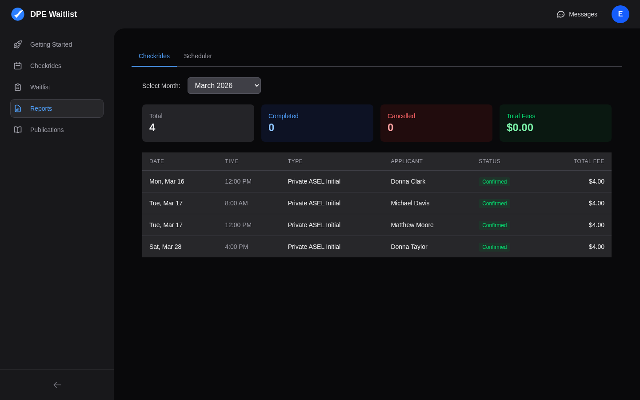Open the profile avatar menu labeled E
Screen dimensions: 640x400
620,14
